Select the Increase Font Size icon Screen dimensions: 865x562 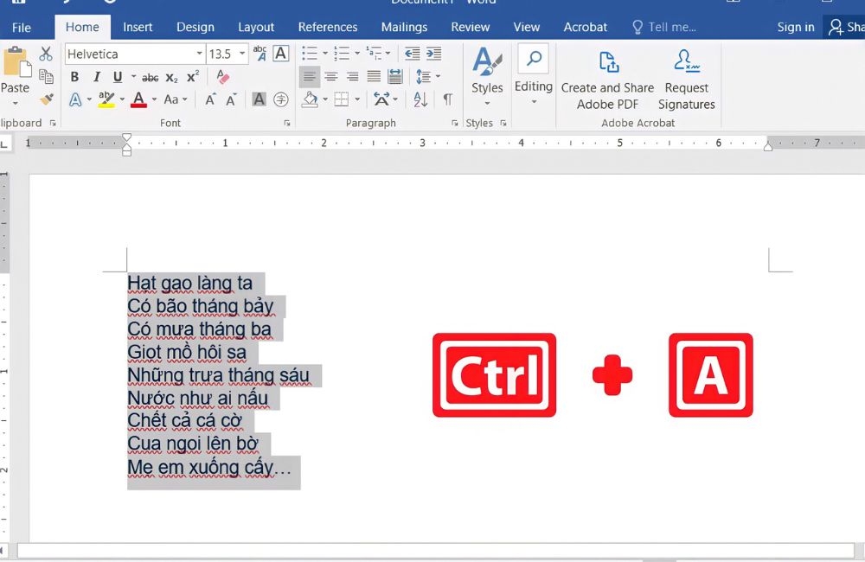coord(210,99)
